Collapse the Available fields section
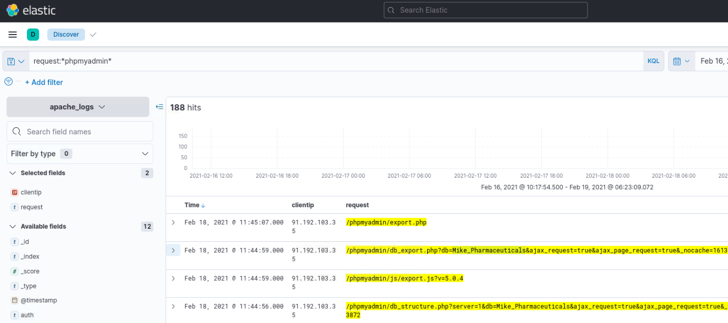 tap(13, 226)
